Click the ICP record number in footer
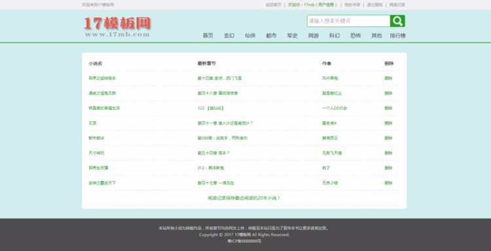The height and width of the screenshot is (251, 491). click(244, 241)
